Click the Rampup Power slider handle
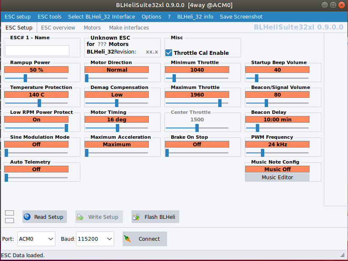Screen dimensions: 348x261 (x=25, y=78)
